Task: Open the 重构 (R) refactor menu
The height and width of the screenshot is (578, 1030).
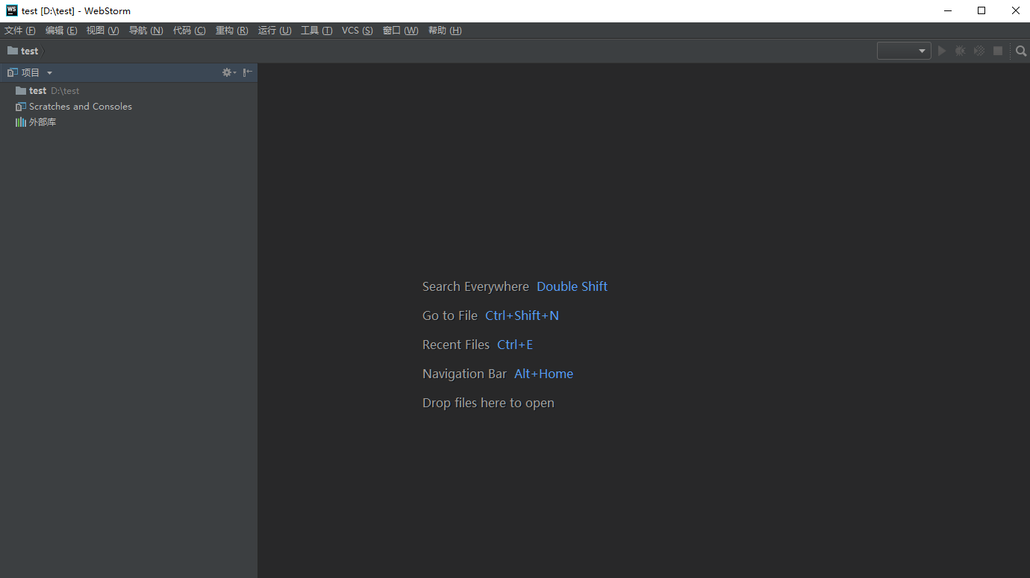Action: coord(231,31)
